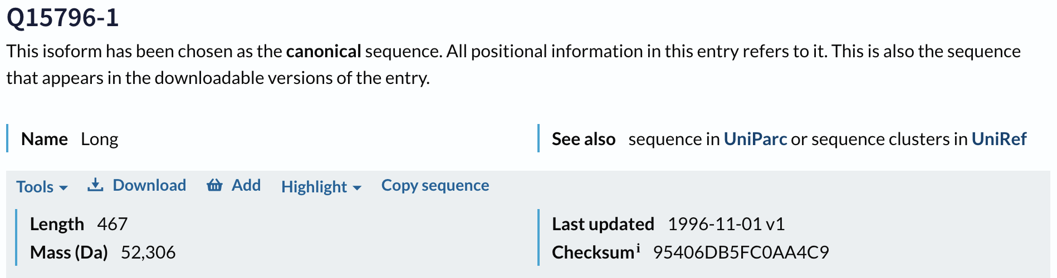Follow the UniRef sequence clusters link
The width and height of the screenshot is (1057, 278).
click(999, 139)
